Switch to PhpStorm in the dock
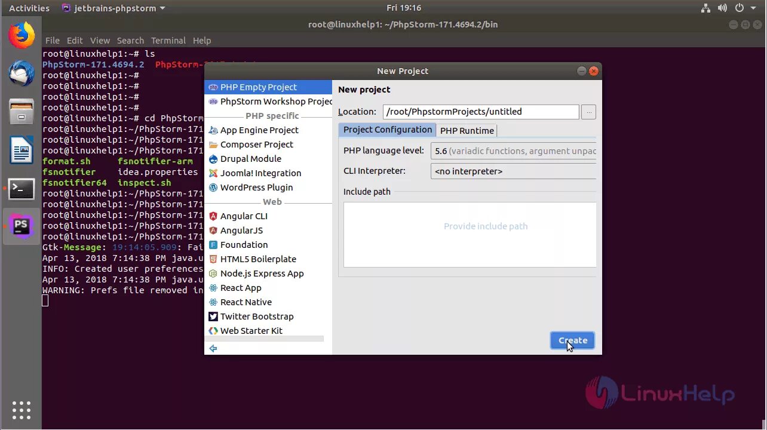This screenshot has width=767, height=430. point(22,226)
